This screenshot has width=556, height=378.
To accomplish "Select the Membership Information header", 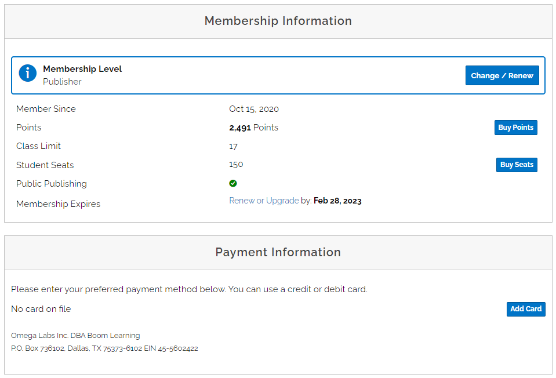I will click(x=278, y=21).
